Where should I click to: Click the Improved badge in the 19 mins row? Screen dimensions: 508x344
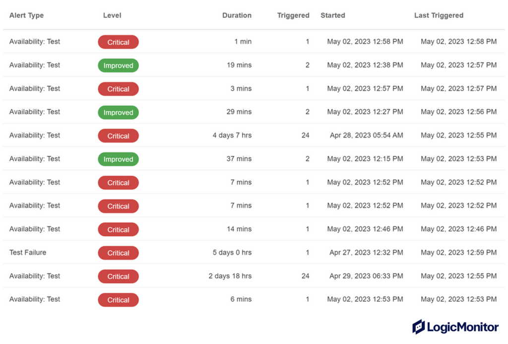click(118, 66)
